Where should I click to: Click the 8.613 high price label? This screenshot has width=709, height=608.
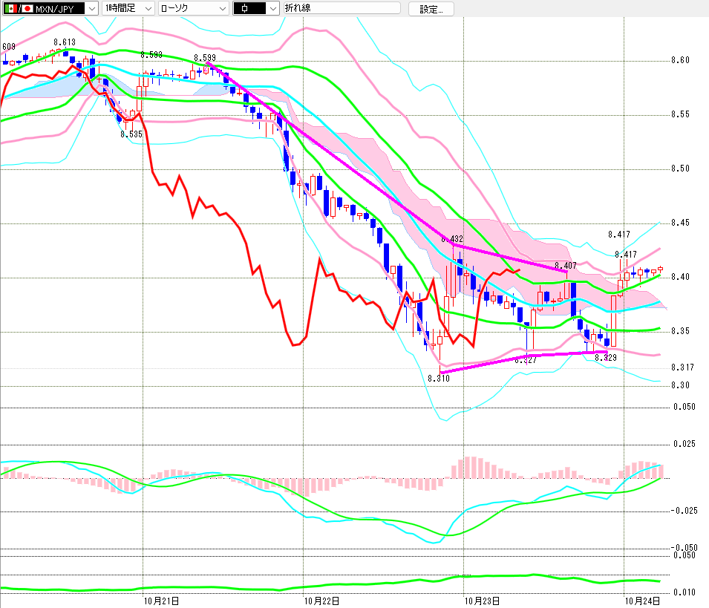(64, 42)
